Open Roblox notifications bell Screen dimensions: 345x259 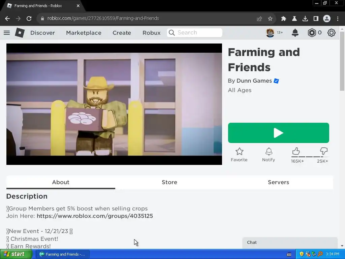point(295,33)
